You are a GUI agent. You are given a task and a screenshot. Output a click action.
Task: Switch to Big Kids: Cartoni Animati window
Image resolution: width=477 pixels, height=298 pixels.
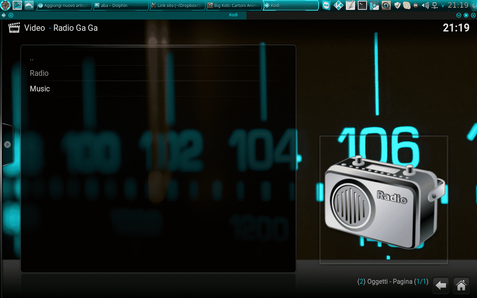[234, 5]
